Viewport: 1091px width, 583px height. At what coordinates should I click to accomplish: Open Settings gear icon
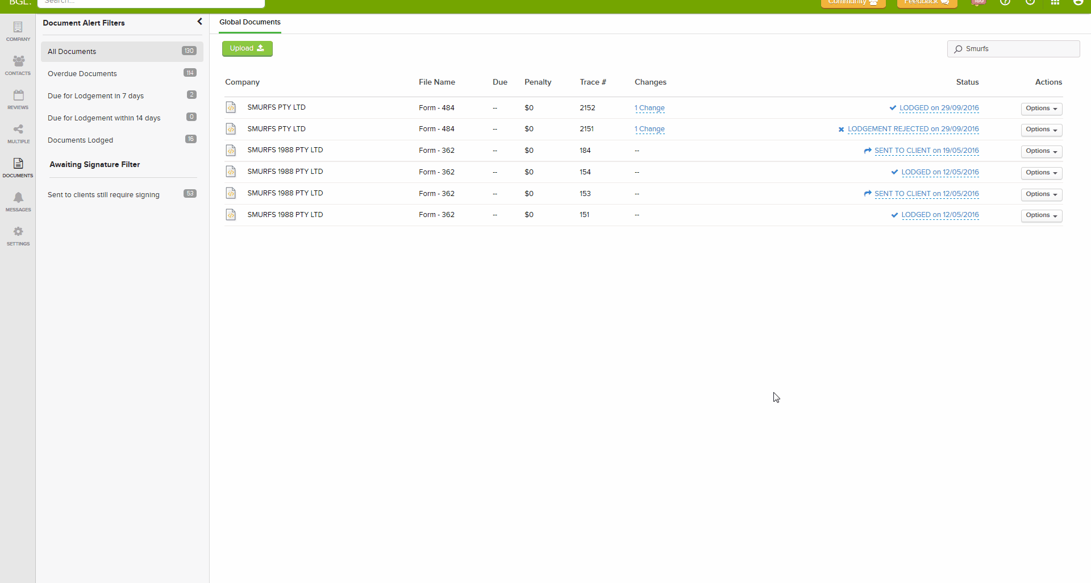click(x=18, y=235)
